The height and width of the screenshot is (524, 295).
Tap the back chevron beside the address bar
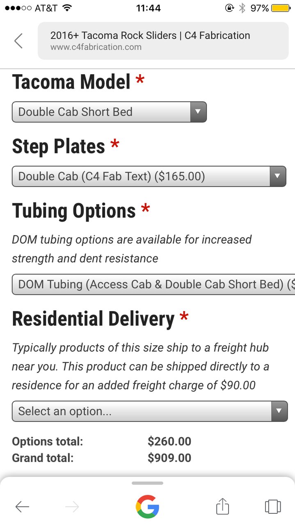pyautogui.click(x=18, y=41)
